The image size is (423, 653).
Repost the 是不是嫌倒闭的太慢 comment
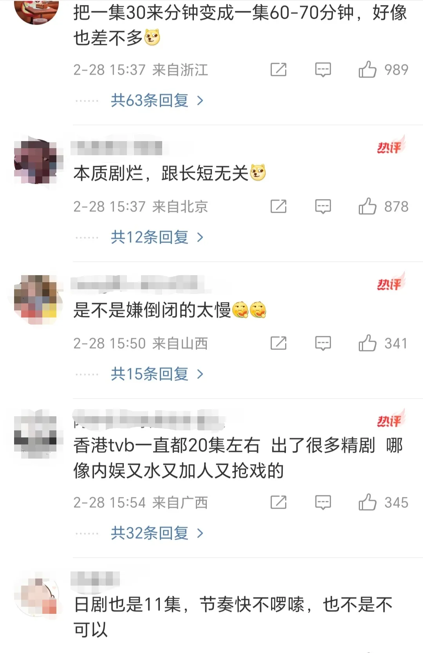coord(278,343)
